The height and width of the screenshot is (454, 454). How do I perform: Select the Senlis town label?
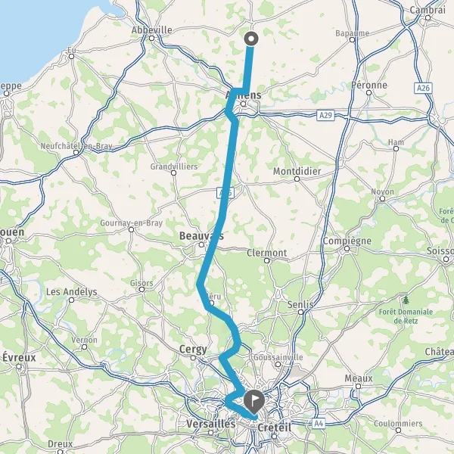click(x=300, y=304)
